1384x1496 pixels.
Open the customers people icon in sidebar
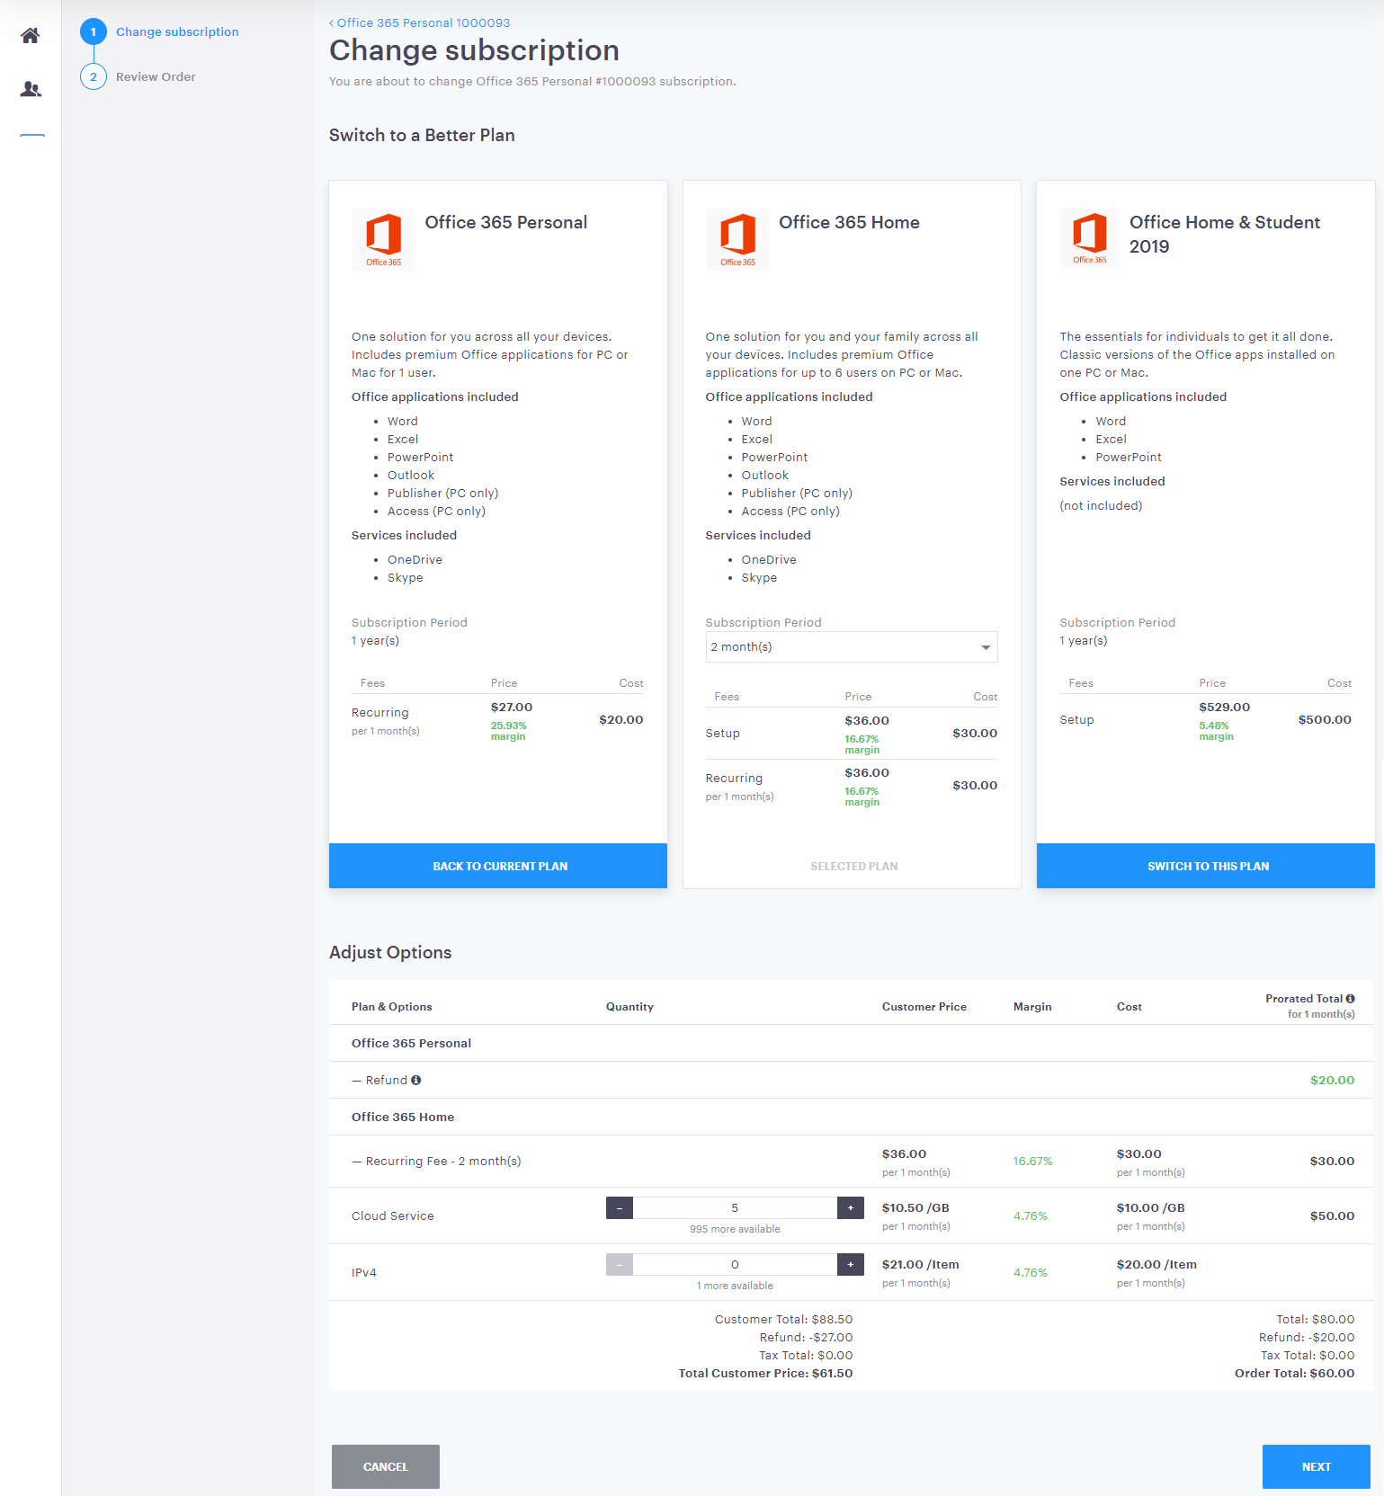coord(31,89)
